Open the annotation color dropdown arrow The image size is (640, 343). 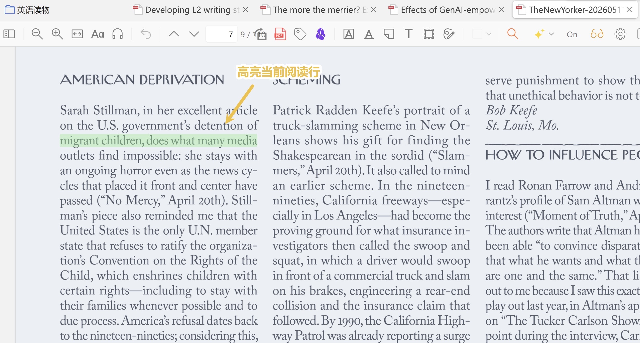click(488, 34)
